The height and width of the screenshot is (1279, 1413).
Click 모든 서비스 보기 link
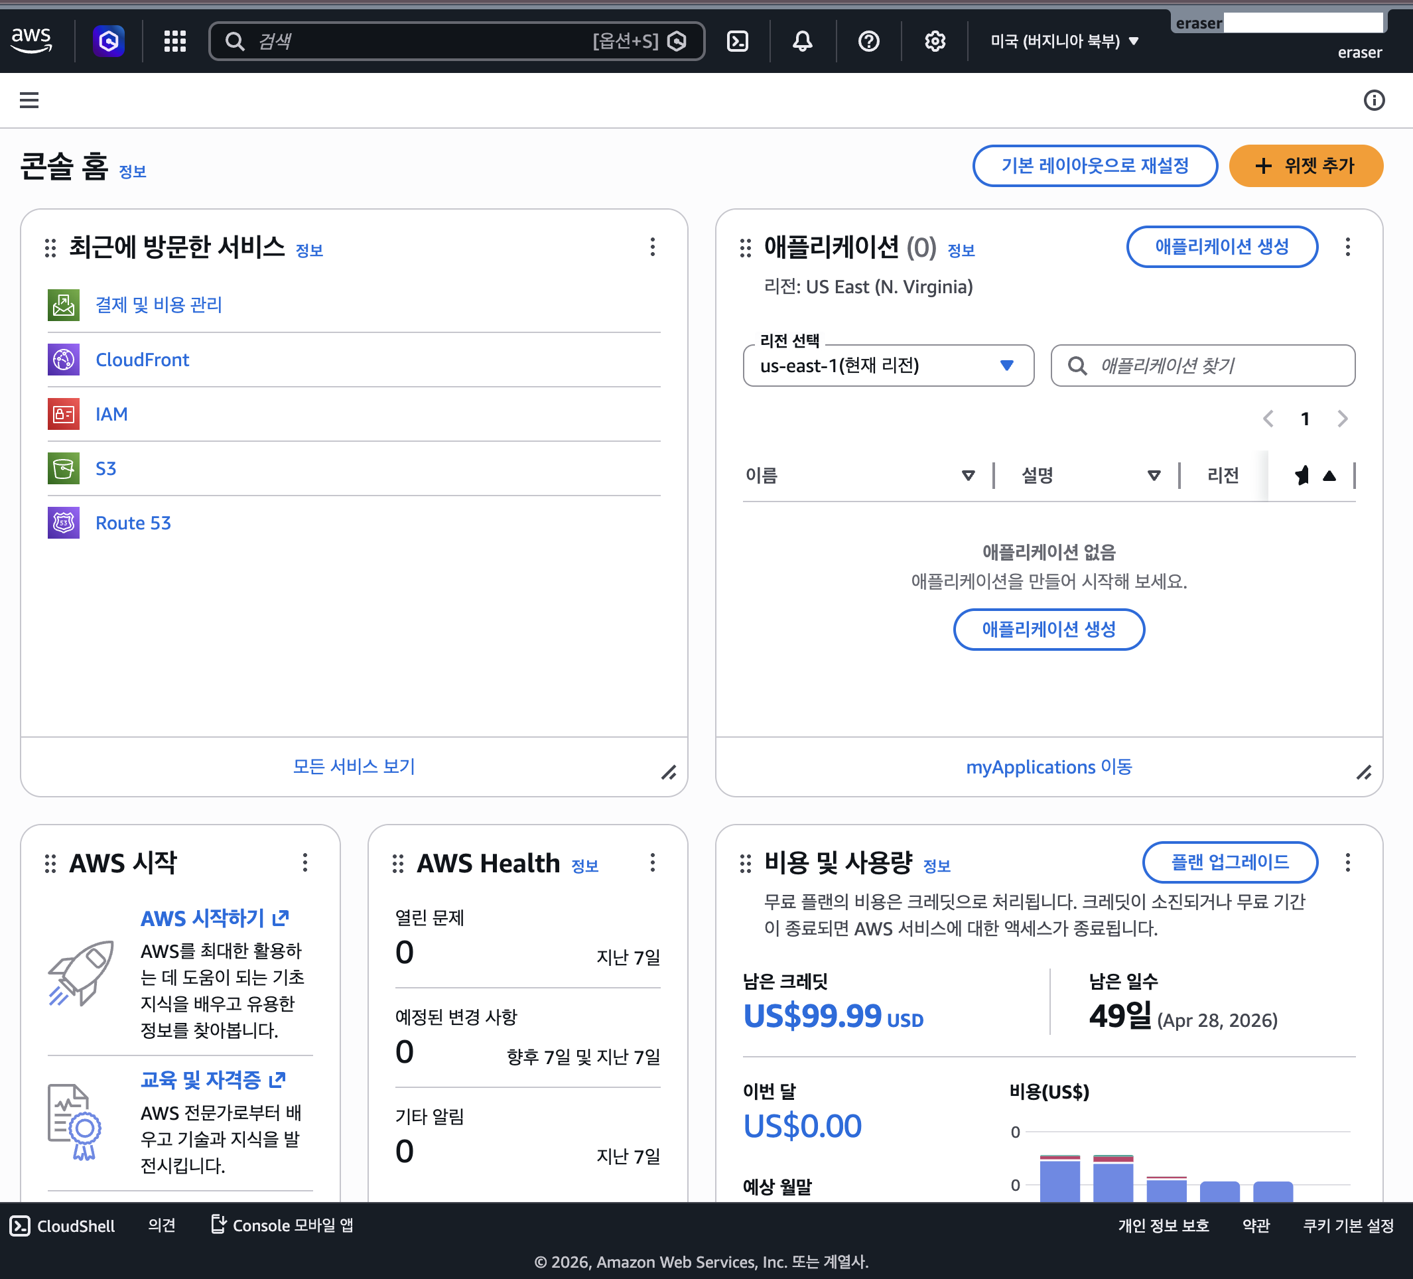[x=353, y=766]
